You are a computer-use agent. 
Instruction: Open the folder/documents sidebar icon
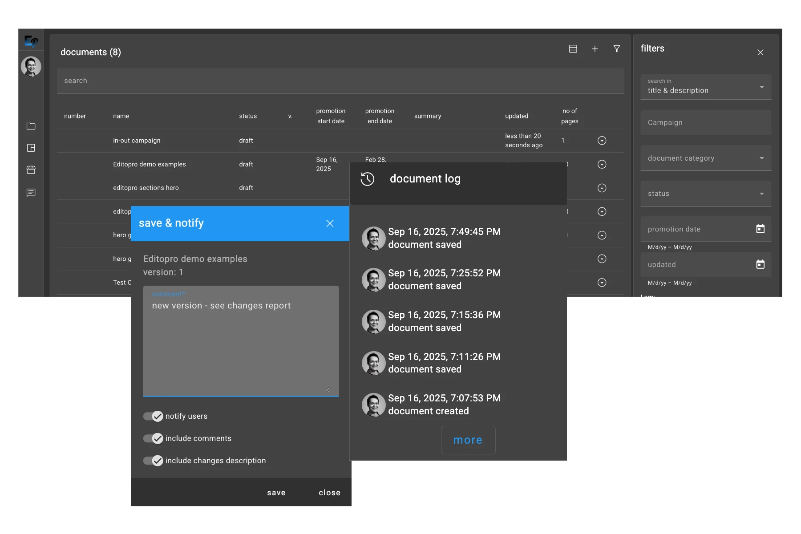(31, 126)
